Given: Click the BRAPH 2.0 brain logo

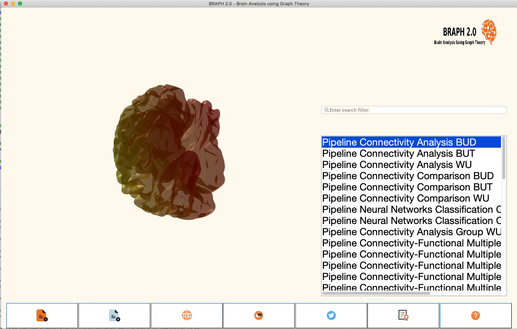Looking at the screenshot, I should pyautogui.click(x=489, y=32).
